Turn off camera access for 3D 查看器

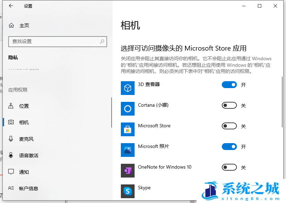[229, 85]
